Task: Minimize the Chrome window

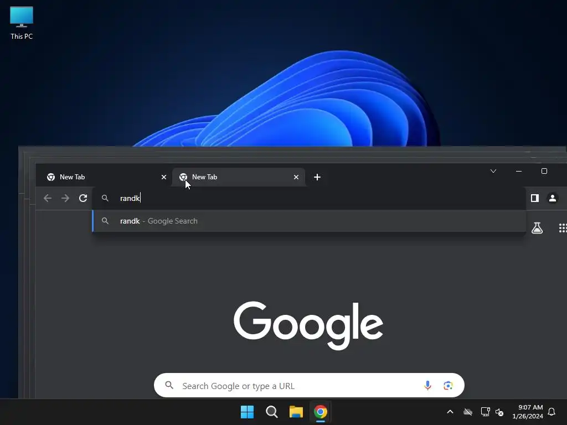Action: pos(519,171)
